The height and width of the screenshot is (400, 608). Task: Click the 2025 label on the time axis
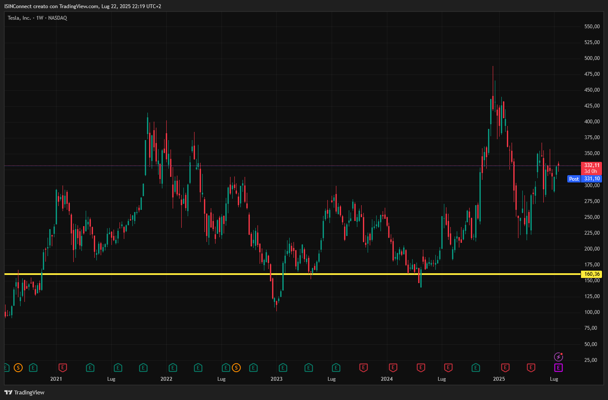click(x=499, y=379)
